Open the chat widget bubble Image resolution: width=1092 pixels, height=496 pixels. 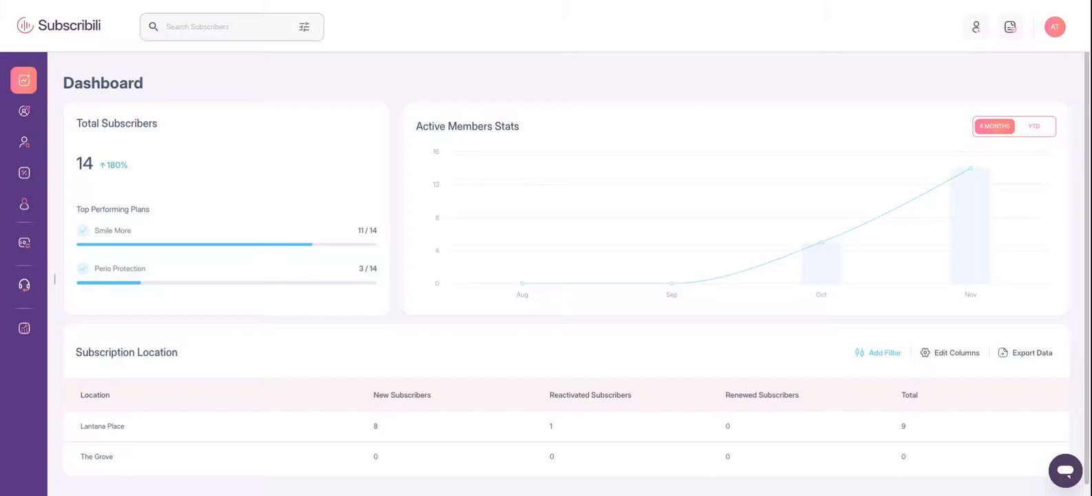point(1065,471)
